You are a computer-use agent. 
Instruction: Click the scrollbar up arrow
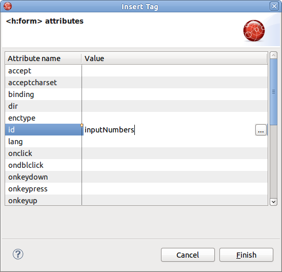pyautogui.click(x=274, y=55)
